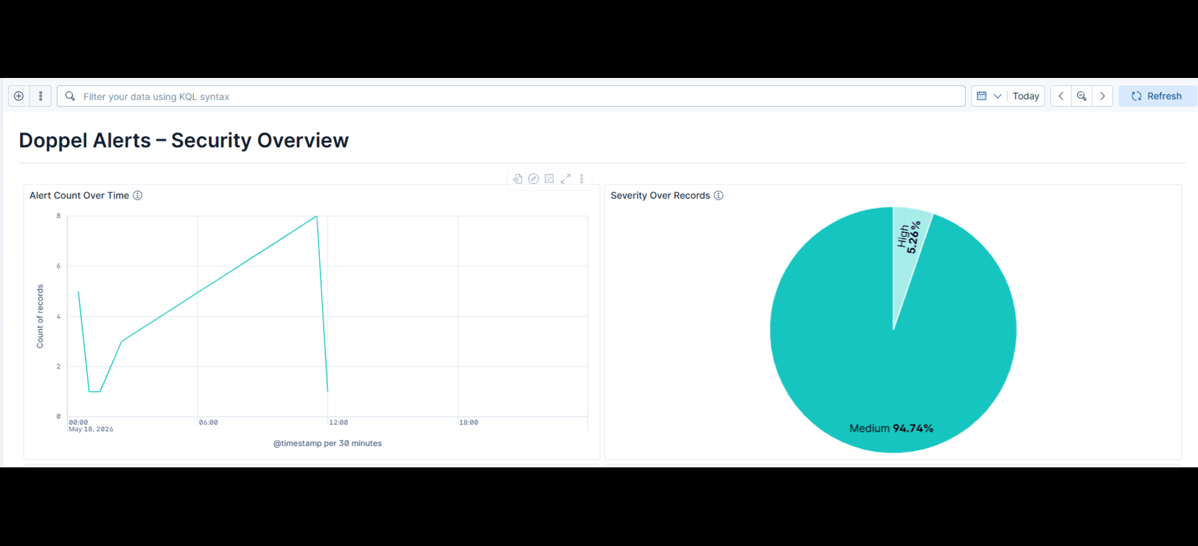Click the Doppel Alerts – Security Overview heading
Screen dimensions: 1198x546
184,140
